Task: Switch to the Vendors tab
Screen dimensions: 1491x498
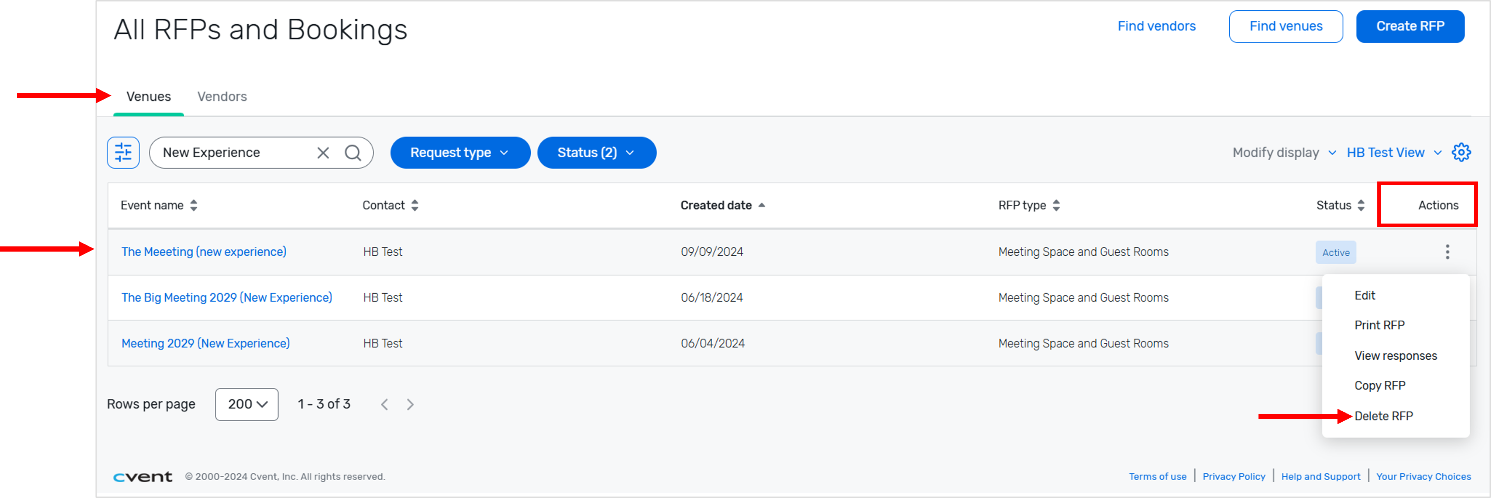Action: pyautogui.click(x=222, y=97)
